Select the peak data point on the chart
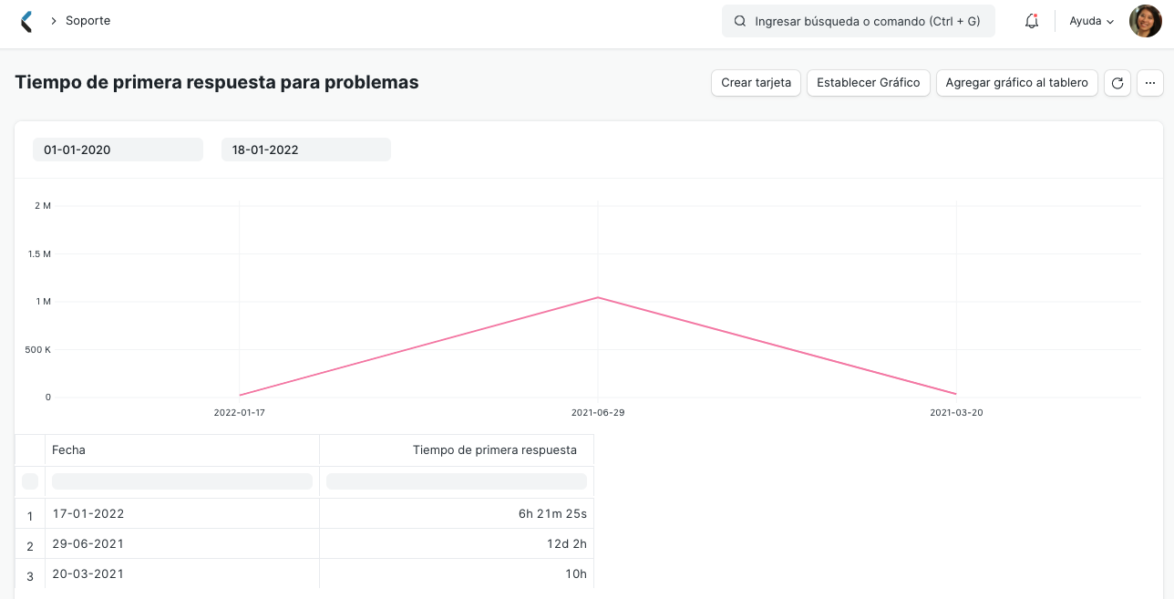 click(x=597, y=297)
